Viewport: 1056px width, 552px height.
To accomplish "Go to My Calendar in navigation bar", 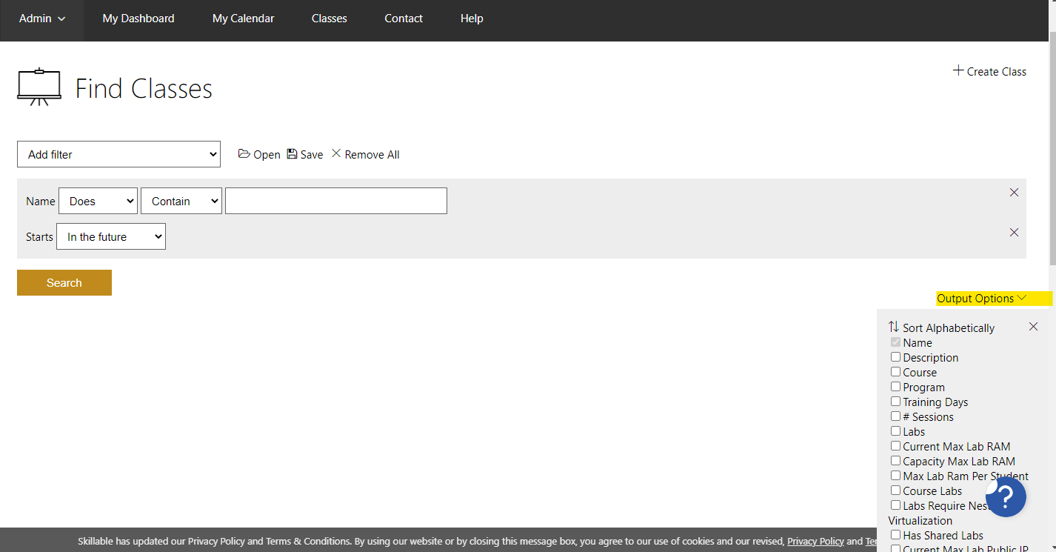I will (243, 19).
